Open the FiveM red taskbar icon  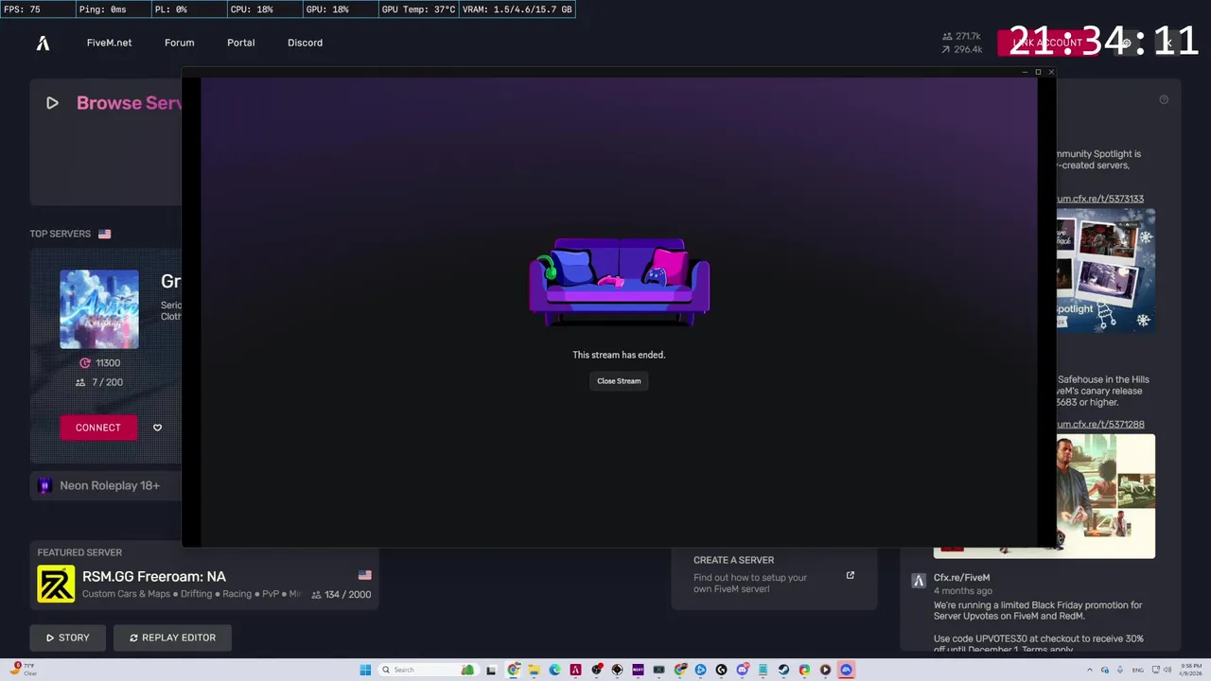coord(575,670)
